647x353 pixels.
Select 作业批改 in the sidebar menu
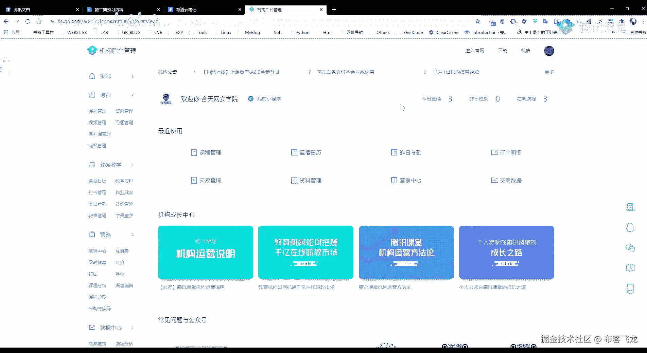[124, 192]
